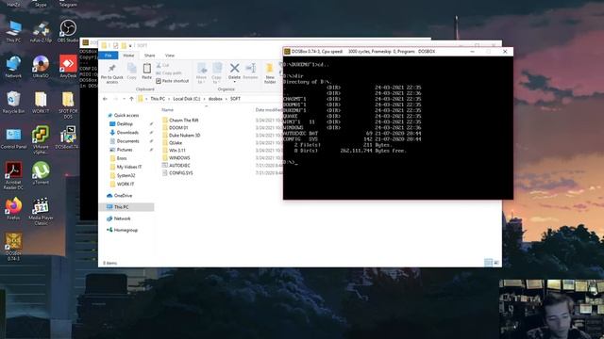Select the CONFIG.SYS file
The width and height of the screenshot is (604, 339).
click(180, 173)
